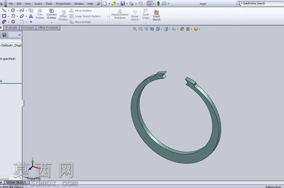The height and width of the screenshot is (188, 284).
Task: Click Section View icon
Action: point(152,29)
